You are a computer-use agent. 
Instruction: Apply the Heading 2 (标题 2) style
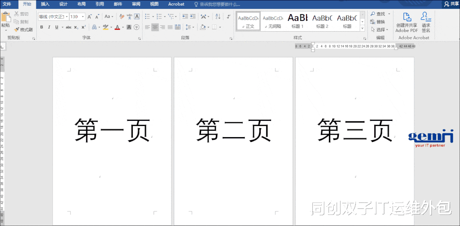[x=322, y=21]
